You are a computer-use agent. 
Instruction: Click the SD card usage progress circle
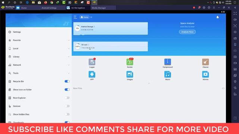coord(78,46)
